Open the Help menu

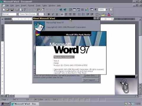point(59,6)
